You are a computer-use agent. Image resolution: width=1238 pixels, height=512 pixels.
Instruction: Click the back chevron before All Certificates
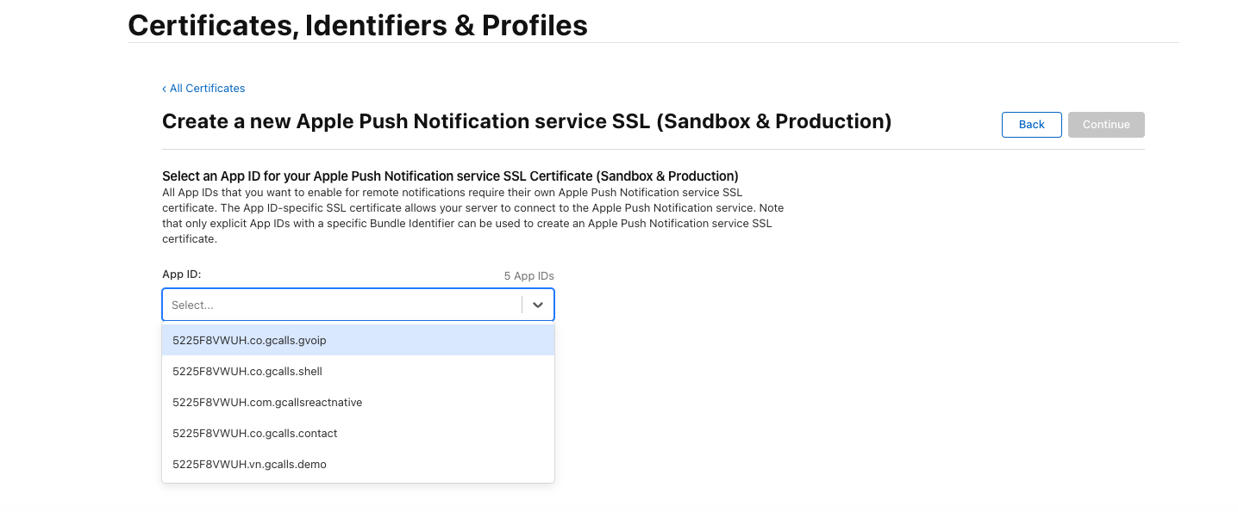pos(164,89)
